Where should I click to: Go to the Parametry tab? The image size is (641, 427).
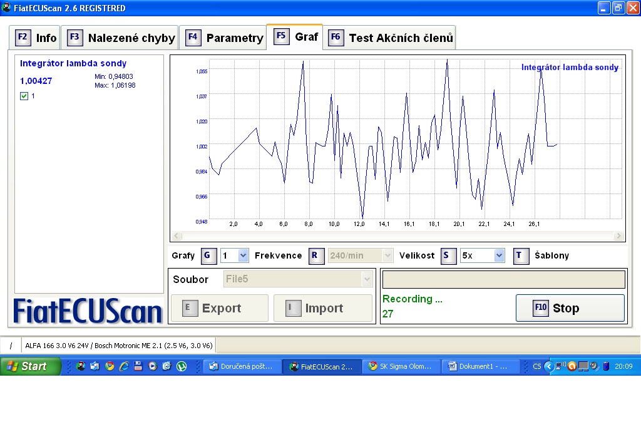coord(223,38)
